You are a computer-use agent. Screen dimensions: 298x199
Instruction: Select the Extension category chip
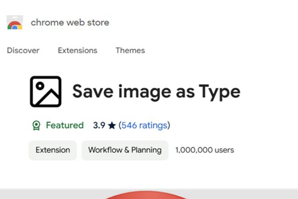click(x=53, y=150)
